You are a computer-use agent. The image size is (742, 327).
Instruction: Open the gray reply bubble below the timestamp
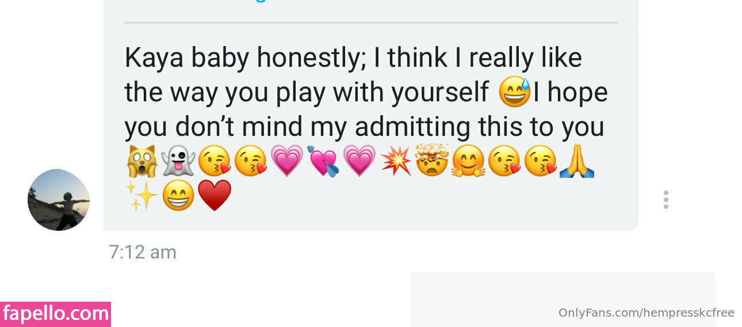pyautogui.click(x=563, y=299)
